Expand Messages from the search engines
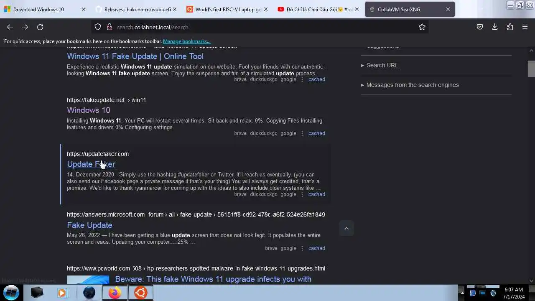Screen dimensions: 535x301 pos(410,85)
